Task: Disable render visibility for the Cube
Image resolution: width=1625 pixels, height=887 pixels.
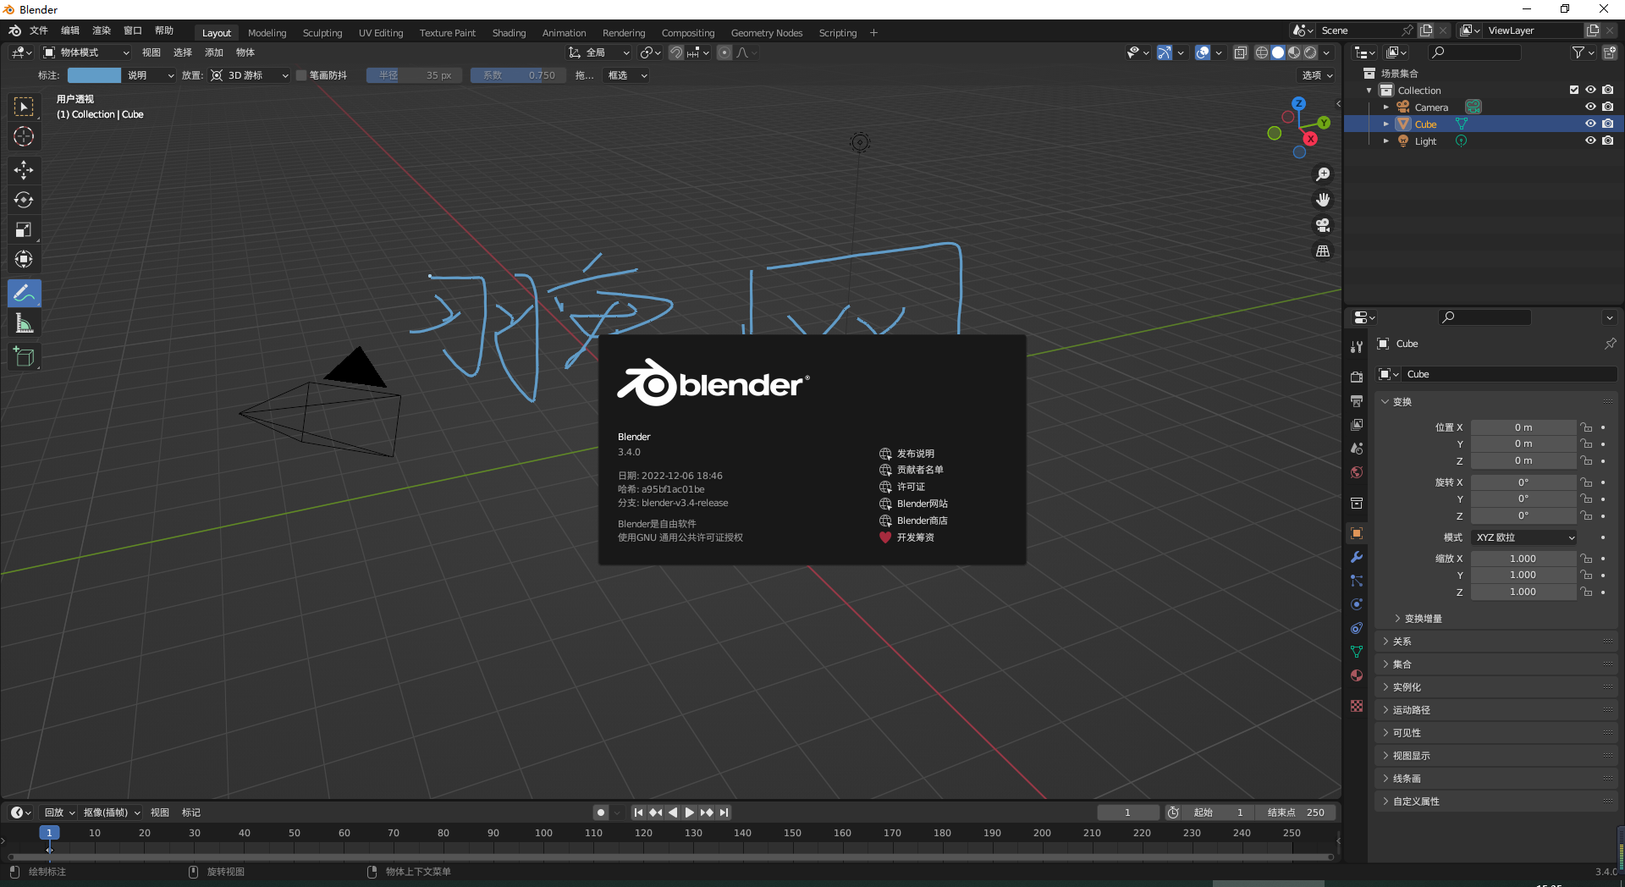Action: point(1608,124)
